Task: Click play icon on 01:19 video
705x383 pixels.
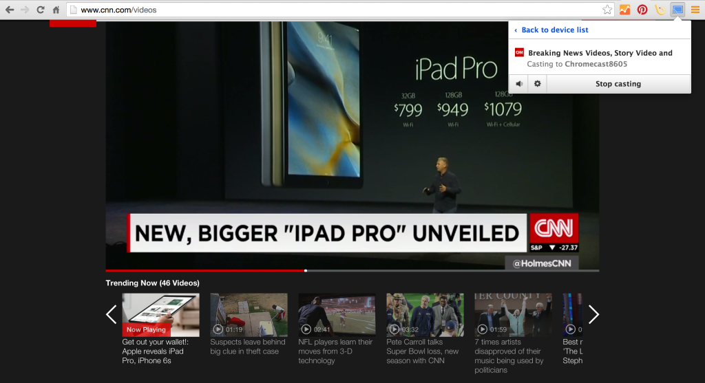Action: pyautogui.click(x=218, y=329)
